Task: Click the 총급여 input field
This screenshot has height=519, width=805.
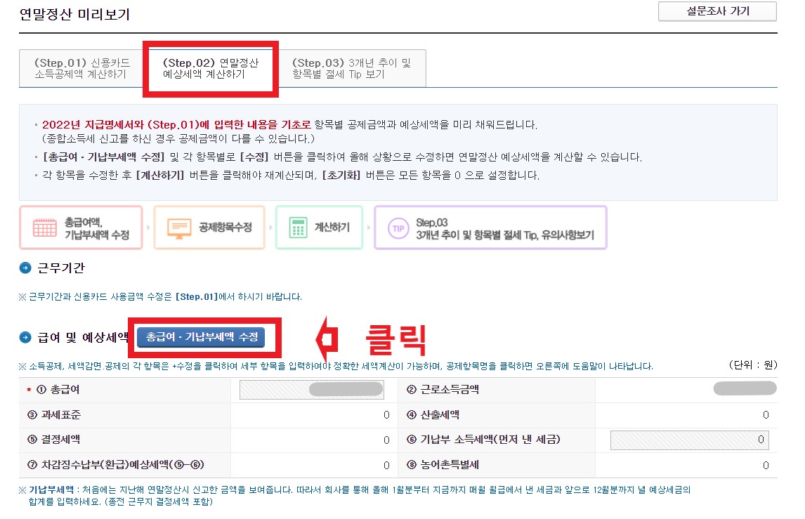Action: click(311, 389)
